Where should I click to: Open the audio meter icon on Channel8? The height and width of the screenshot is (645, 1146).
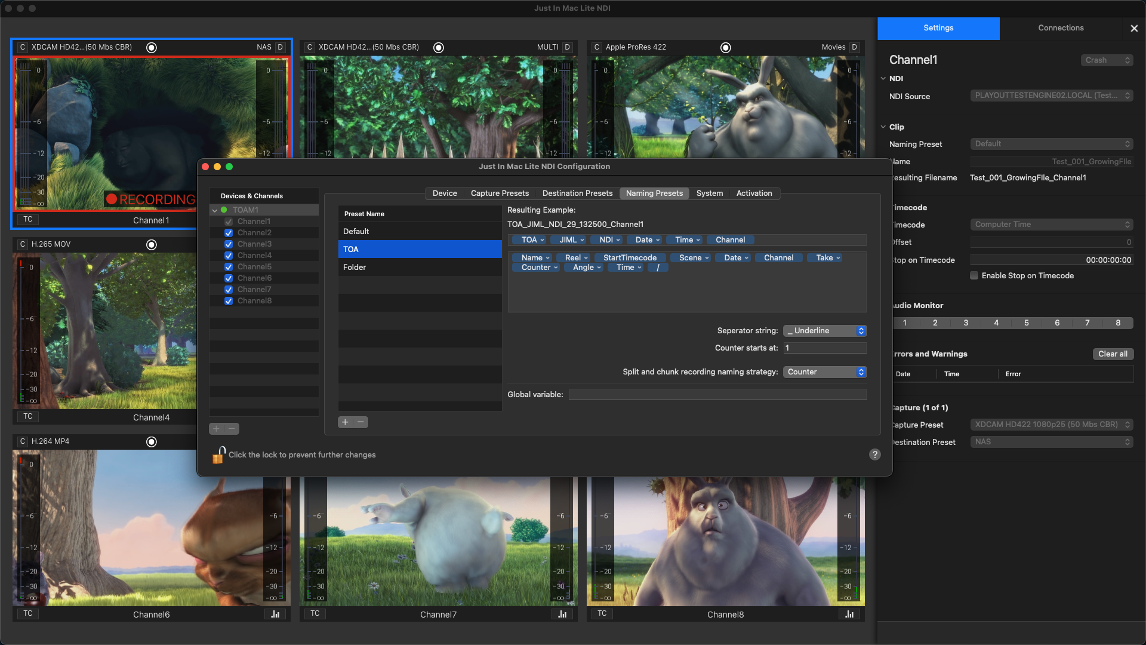[849, 614]
